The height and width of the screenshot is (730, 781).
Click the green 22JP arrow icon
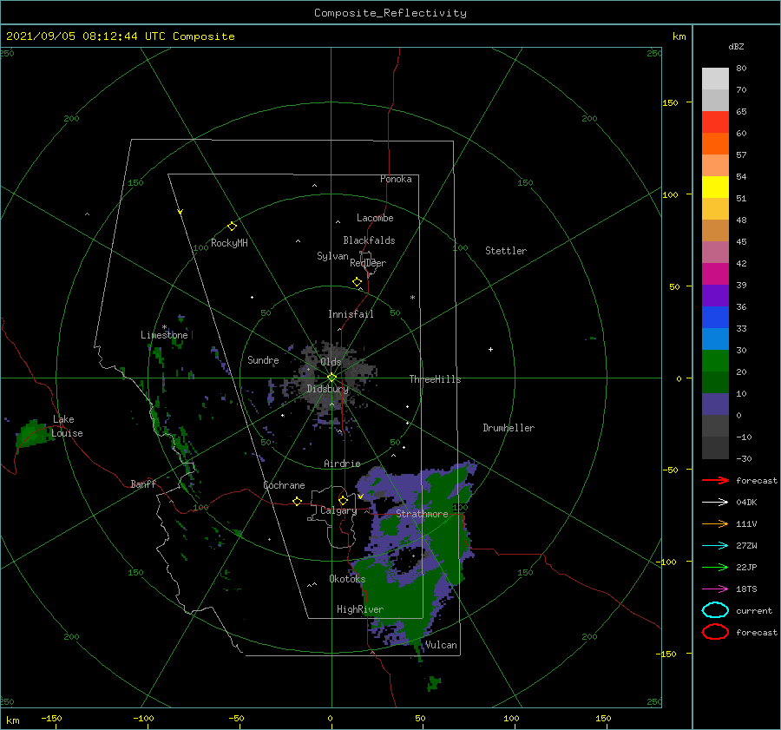coord(715,567)
